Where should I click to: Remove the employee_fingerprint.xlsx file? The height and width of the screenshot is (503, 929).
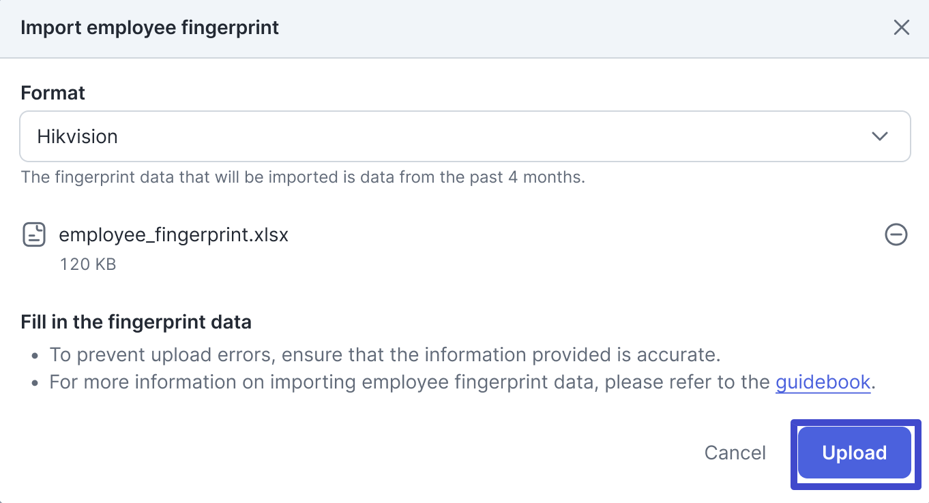pyautogui.click(x=896, y=235)
